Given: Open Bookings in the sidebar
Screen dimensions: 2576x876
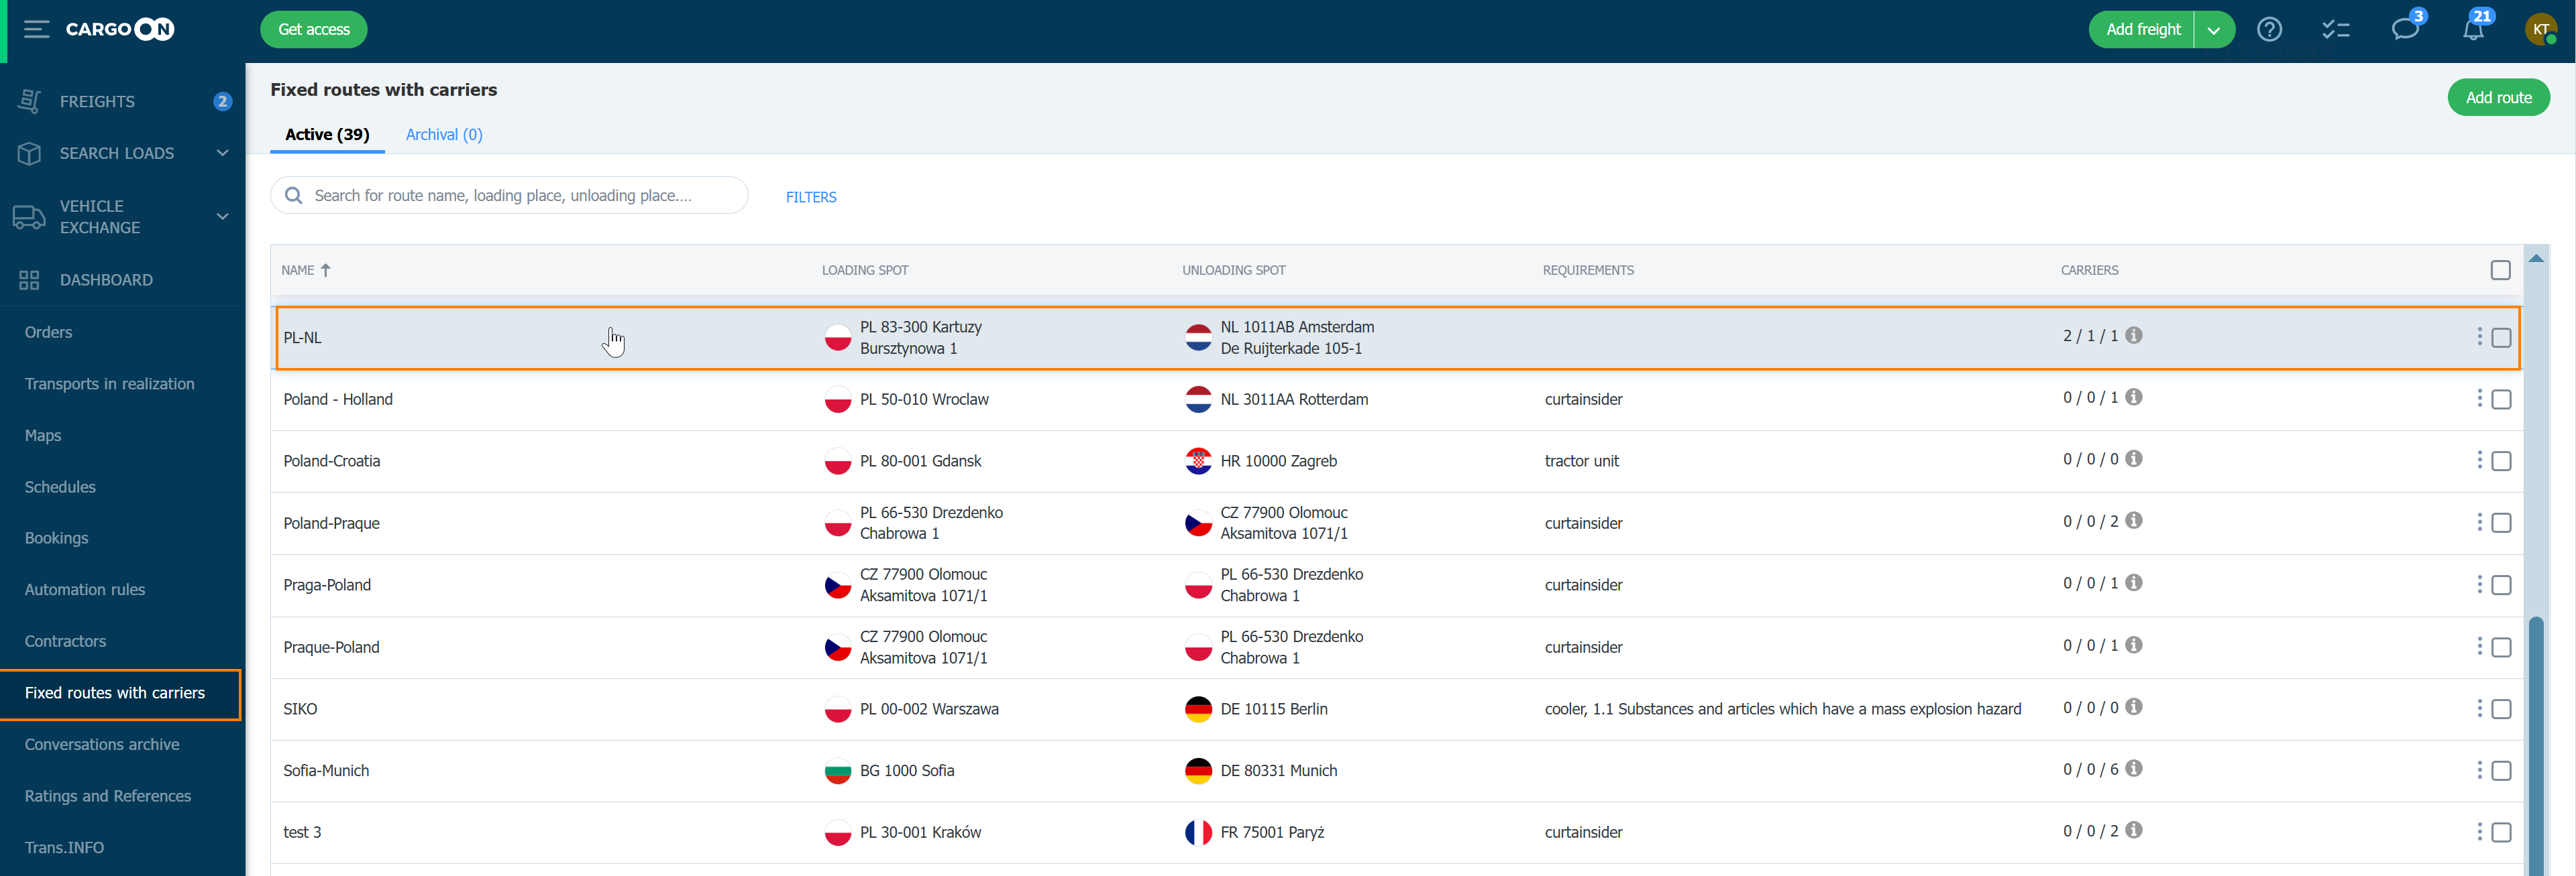Looking at the screenshot, I should pos(56,538).
